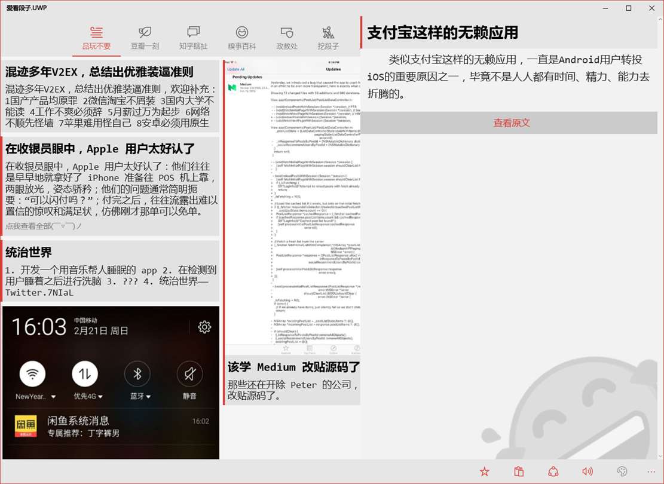The height and width of the screenshot is (484, 664).
Task: Open the 豆瓣一刻 tab
Action: pos(145,38)
